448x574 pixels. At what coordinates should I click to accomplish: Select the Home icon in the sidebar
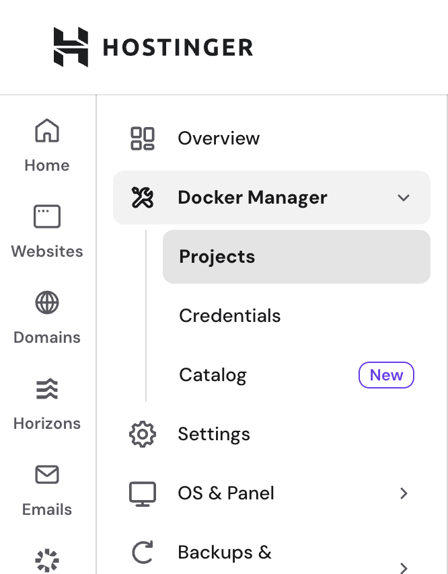tap(46, 130)
